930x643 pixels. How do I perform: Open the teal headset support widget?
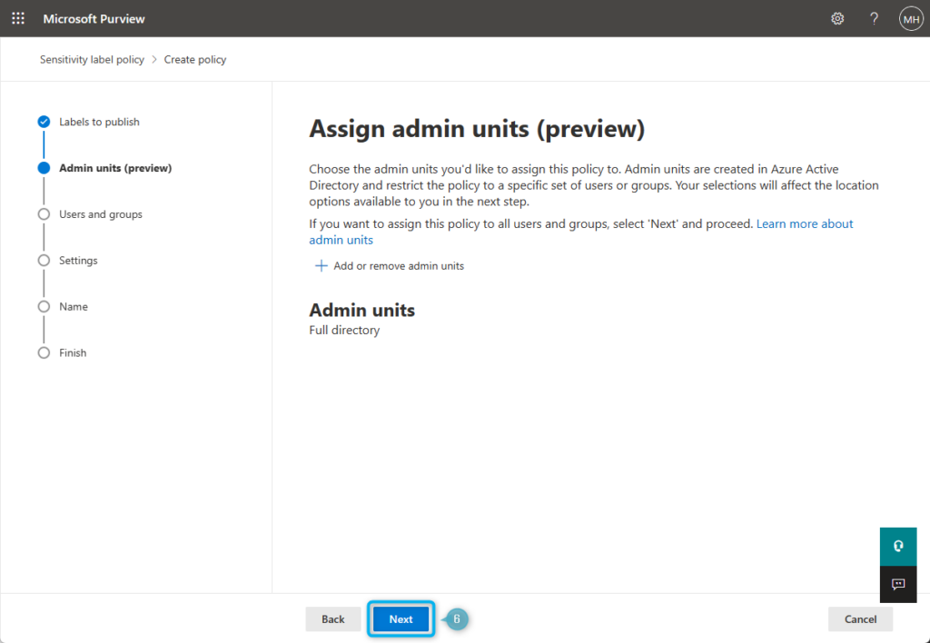click(x=897, y=546)
